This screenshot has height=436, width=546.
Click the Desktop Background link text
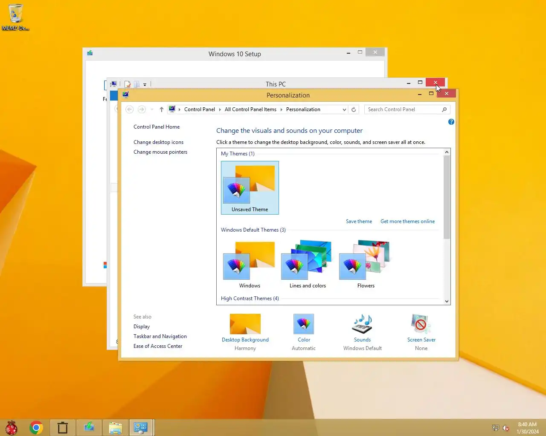245,340
